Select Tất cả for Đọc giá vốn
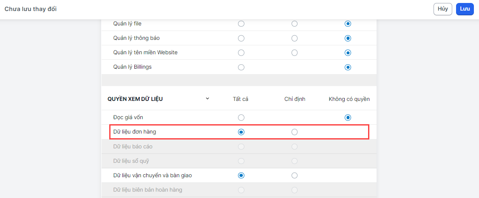The image size is (479, 198). pyautogui.click(x=241, y=117)
